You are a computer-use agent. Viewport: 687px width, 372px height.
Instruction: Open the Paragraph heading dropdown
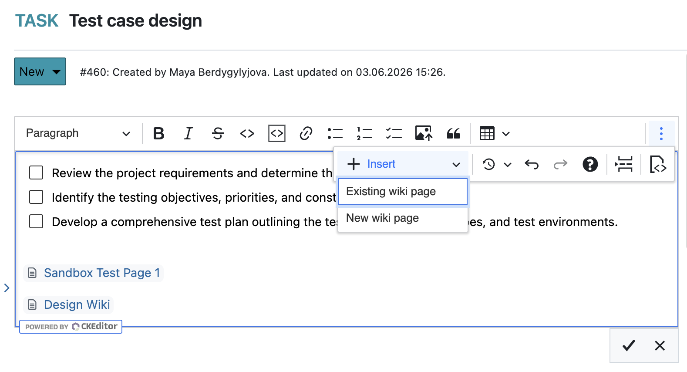[x=78, y=133]
